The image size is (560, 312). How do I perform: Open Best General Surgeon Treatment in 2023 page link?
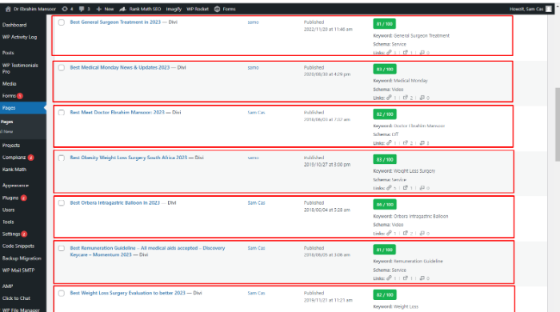click(115, 22)
